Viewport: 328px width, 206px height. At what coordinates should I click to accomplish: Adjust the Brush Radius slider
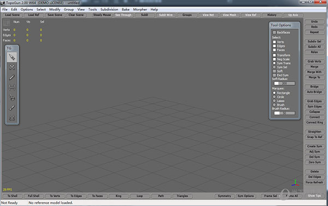click(x=284, y=113)
